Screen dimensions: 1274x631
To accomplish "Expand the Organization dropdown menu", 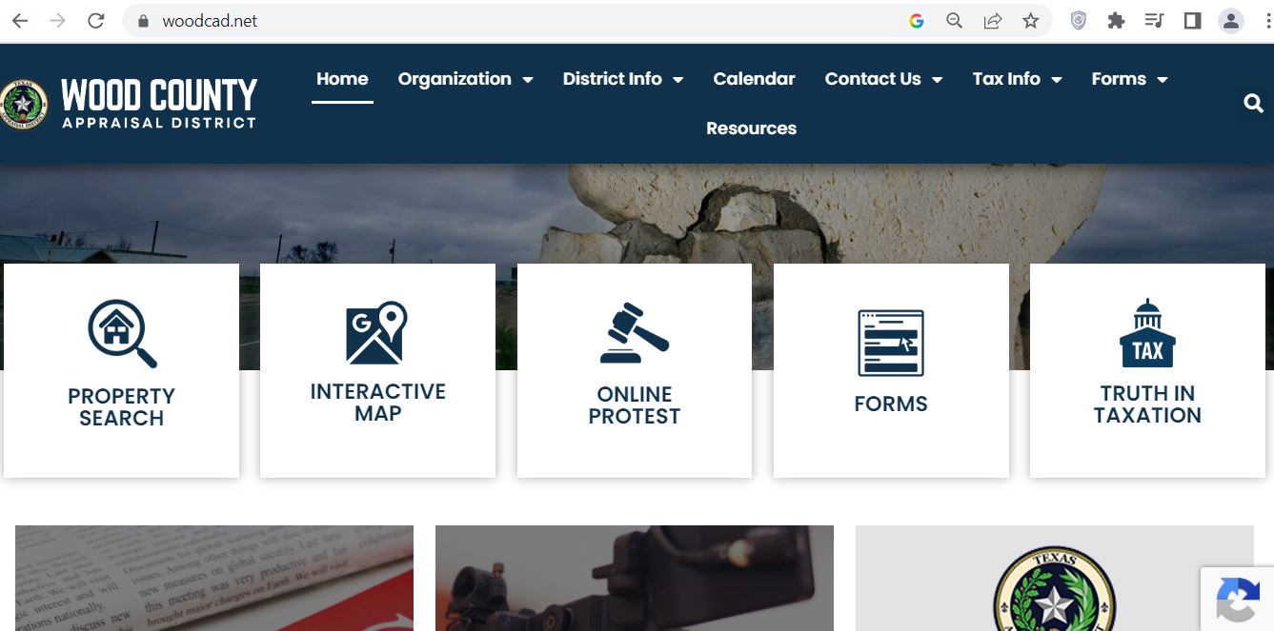I will click(x=465, y=79).
